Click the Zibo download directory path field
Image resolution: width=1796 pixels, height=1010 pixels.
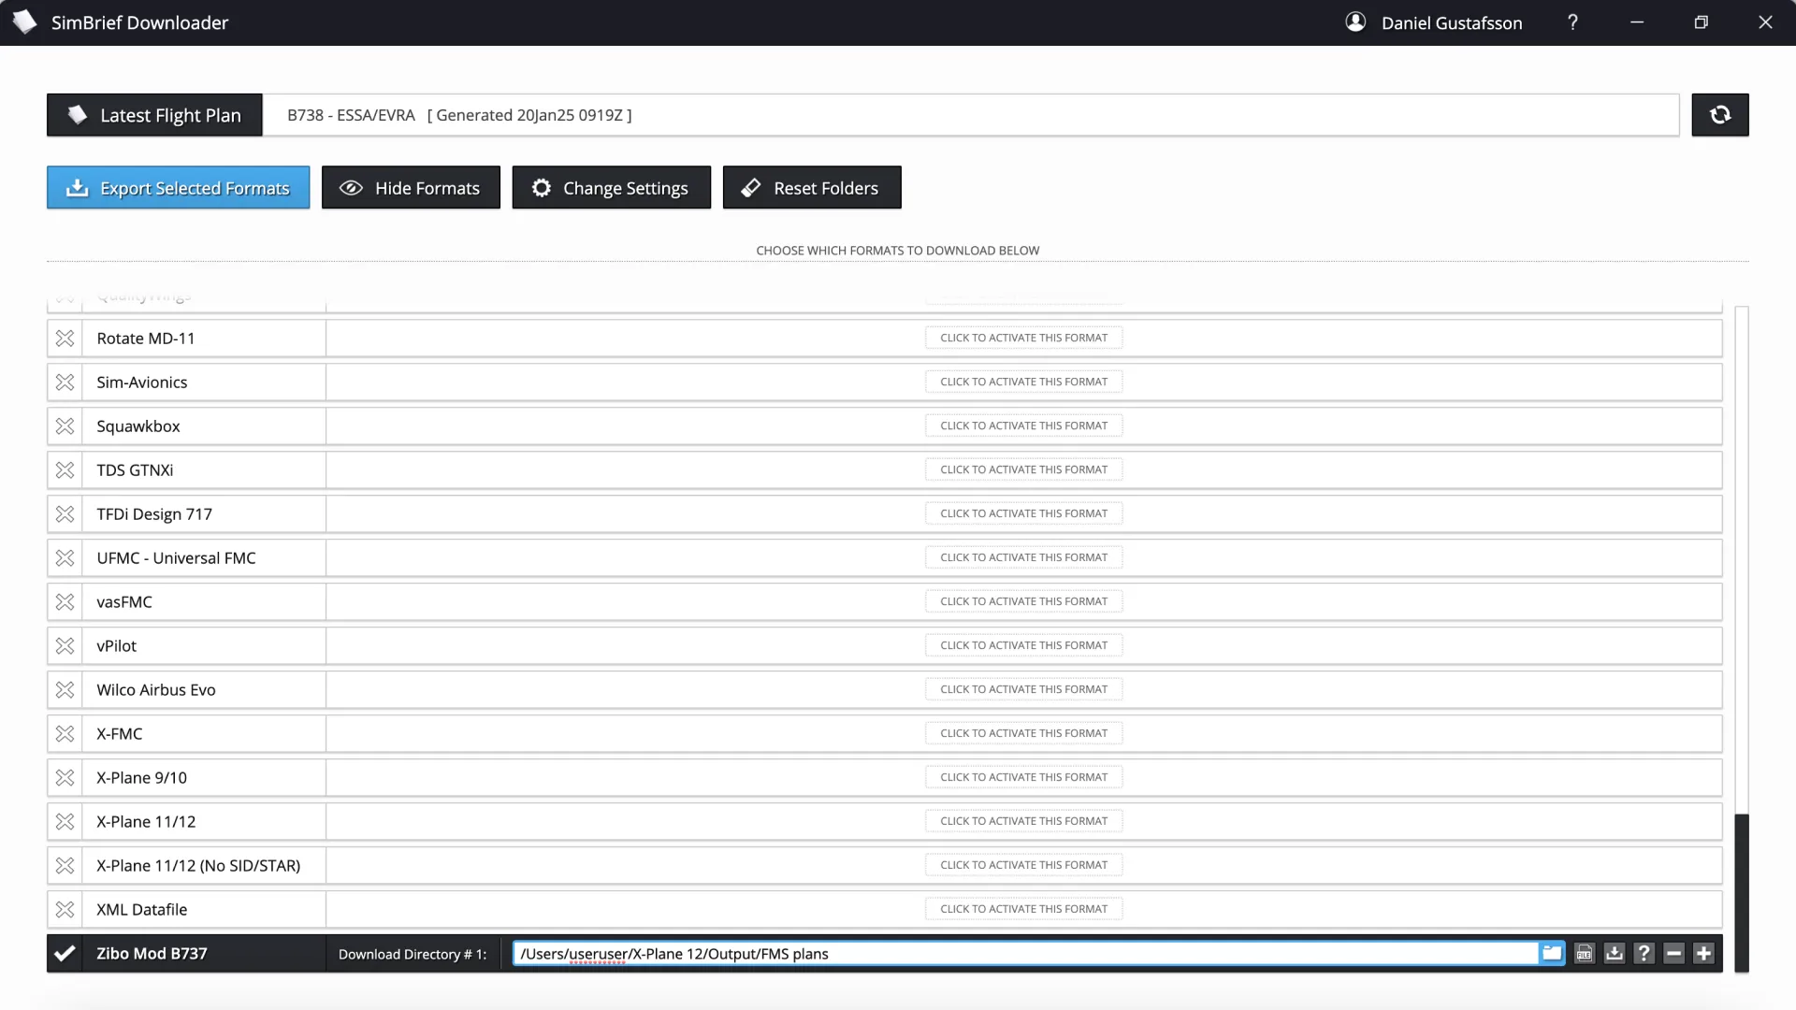click(x=1024, y=953)
